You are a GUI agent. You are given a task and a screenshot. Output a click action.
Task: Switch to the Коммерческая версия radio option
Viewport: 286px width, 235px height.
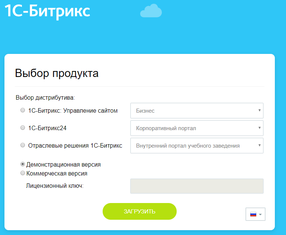tap(23, 173)
